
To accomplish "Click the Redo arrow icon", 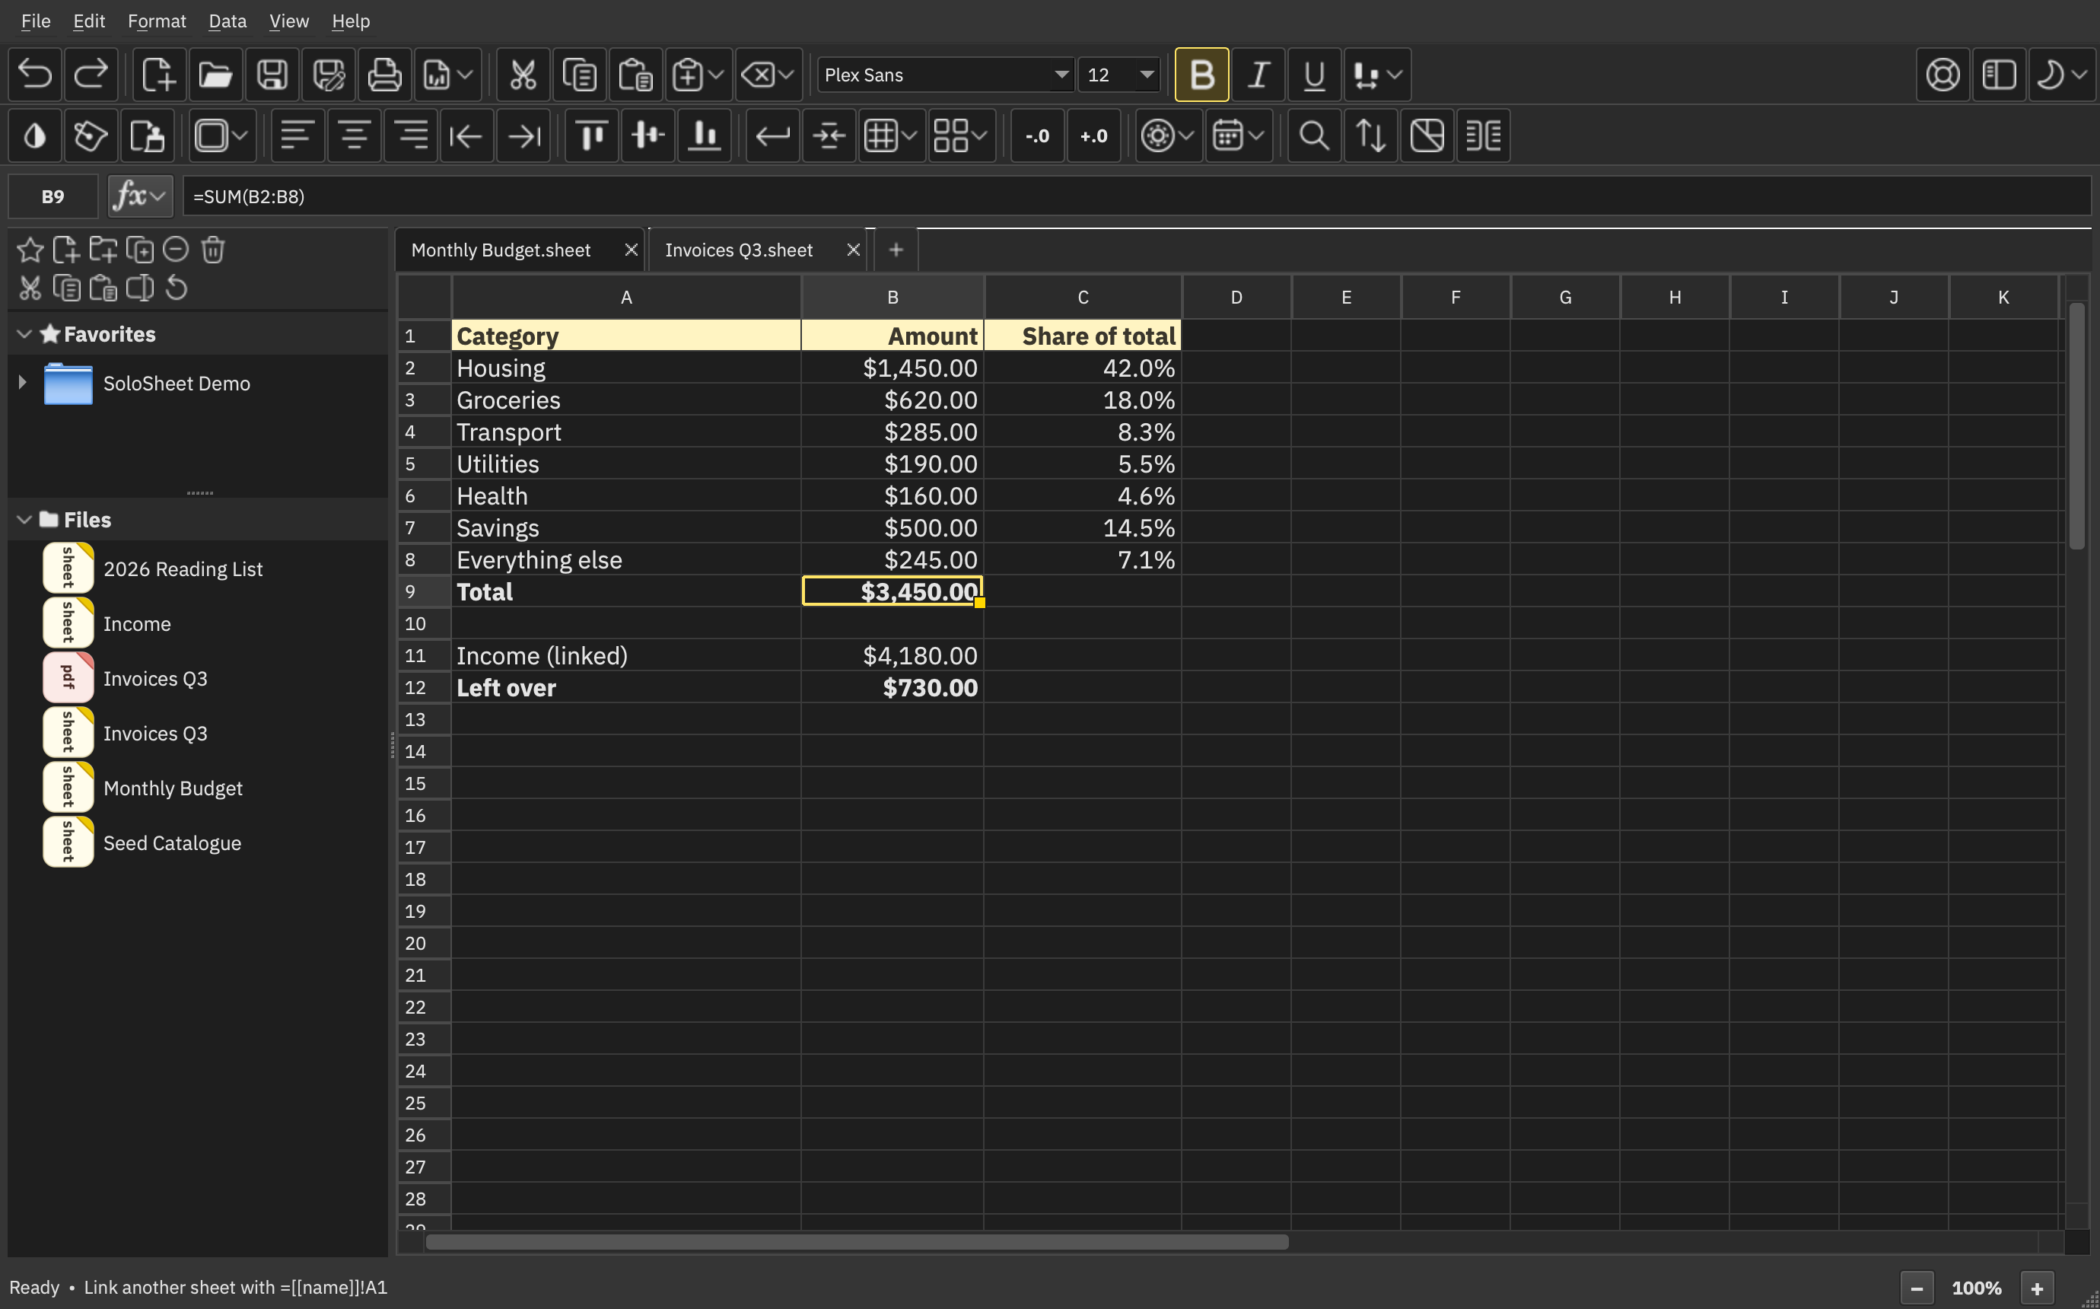I will (91, 75).
